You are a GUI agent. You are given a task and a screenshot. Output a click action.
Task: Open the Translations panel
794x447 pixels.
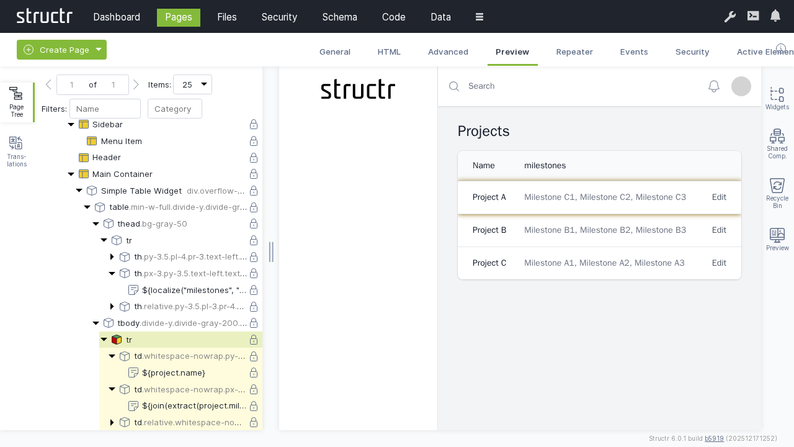pyautogui.click(x=17, y=151)
